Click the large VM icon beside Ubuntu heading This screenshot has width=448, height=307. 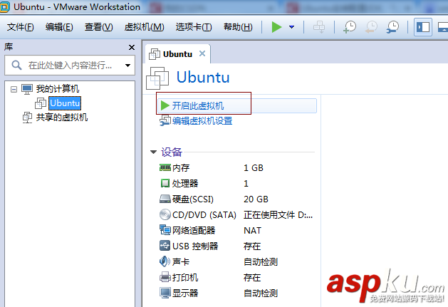157,78
